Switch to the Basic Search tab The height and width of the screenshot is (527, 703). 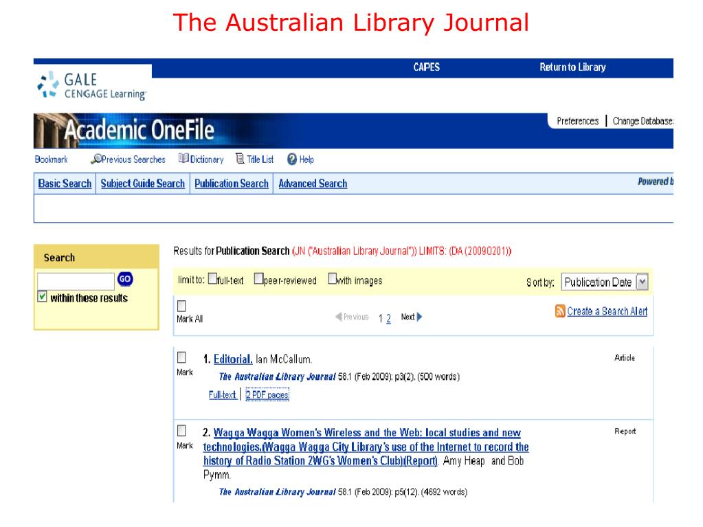65,183
